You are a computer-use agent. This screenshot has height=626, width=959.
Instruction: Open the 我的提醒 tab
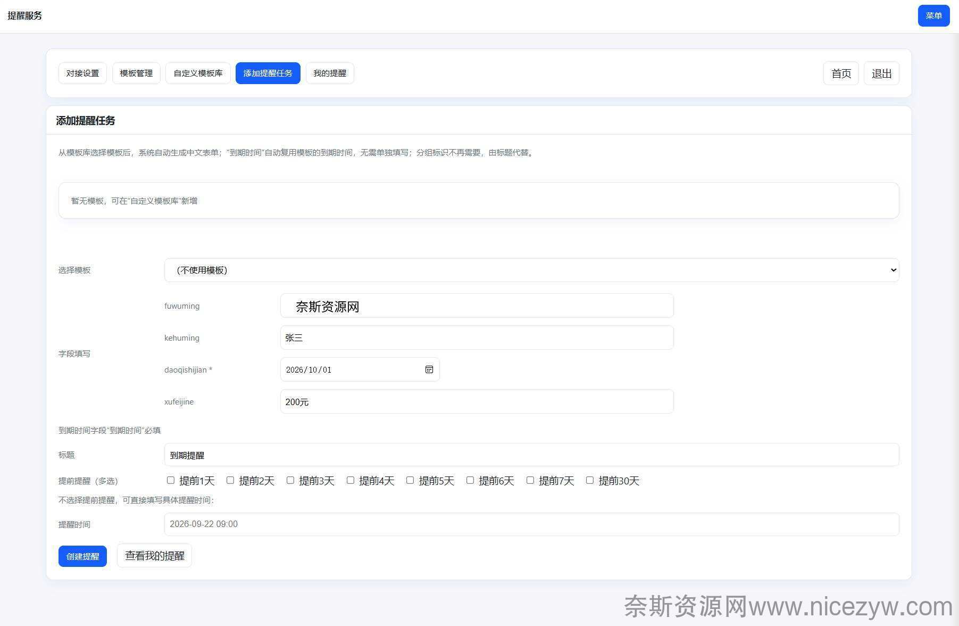click(x=330, y=73)
